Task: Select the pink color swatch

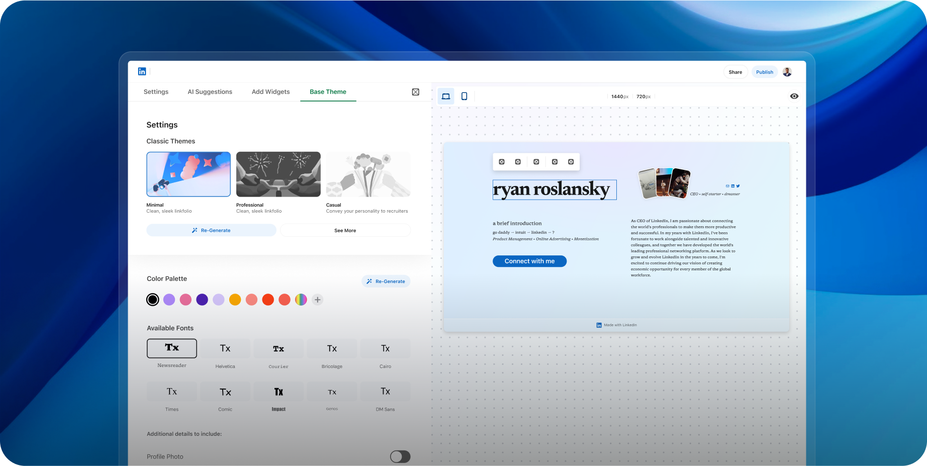Action: (x=186, y=300)
